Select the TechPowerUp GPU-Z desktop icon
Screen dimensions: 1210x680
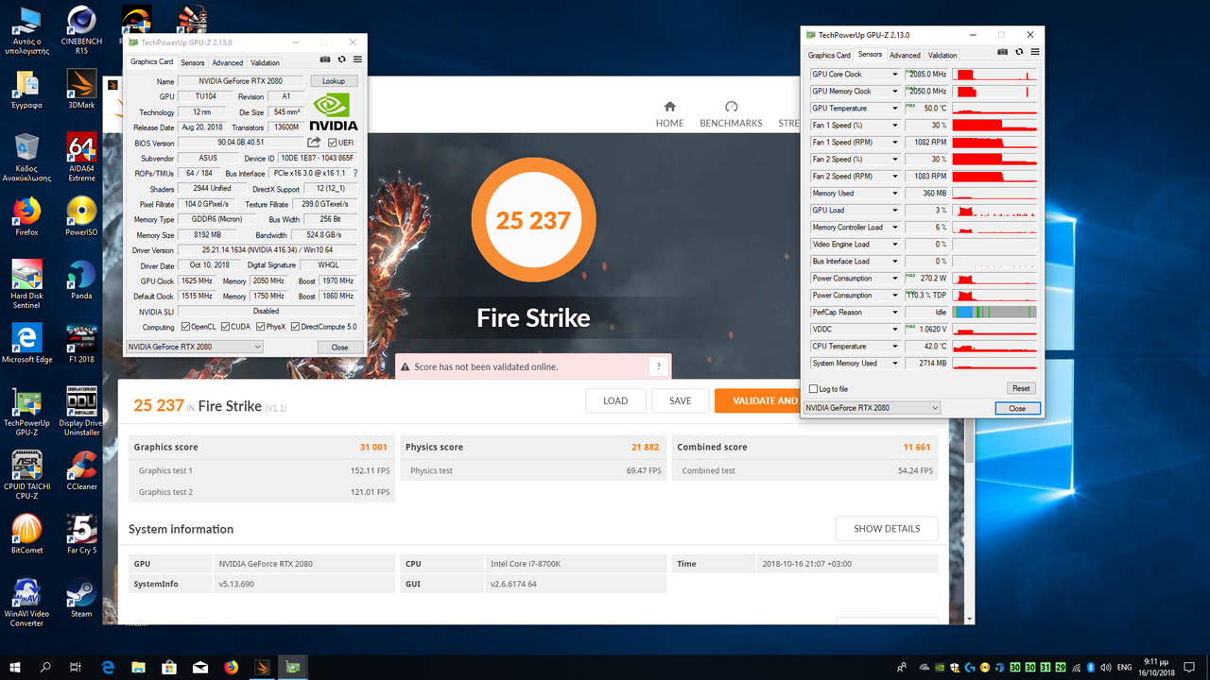pyautogui.click(x=26, y=412)
